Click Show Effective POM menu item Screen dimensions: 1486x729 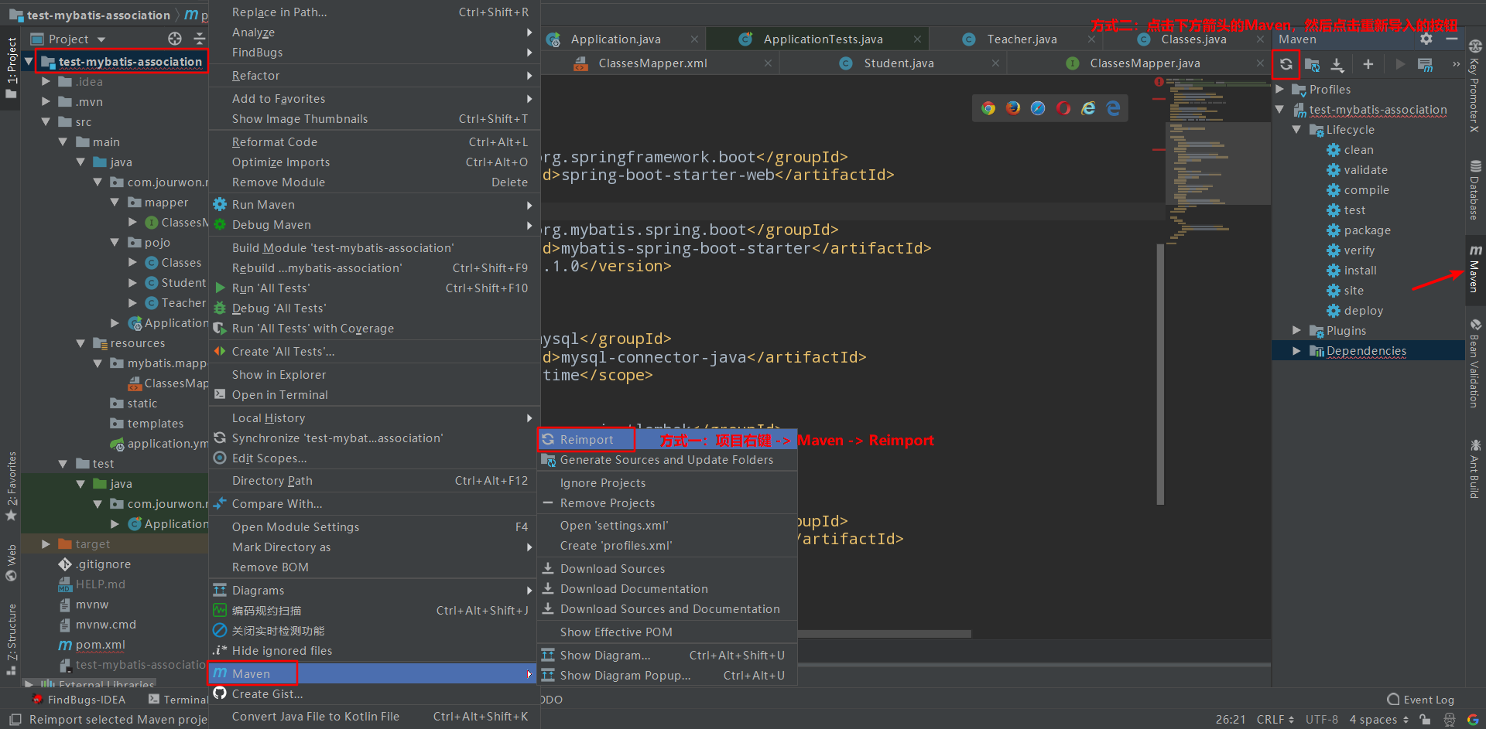pos(667,632)
